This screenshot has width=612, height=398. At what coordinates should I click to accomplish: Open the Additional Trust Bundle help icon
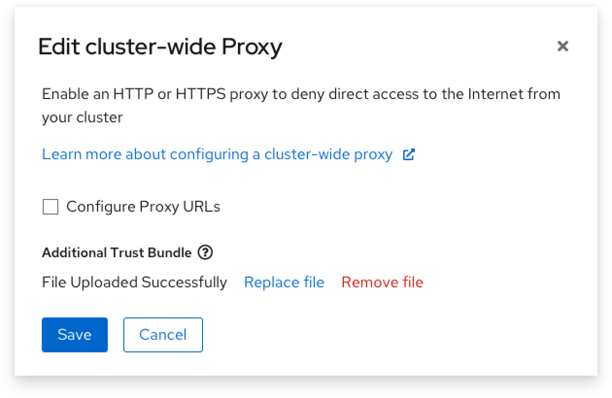[x=205, y=252]
